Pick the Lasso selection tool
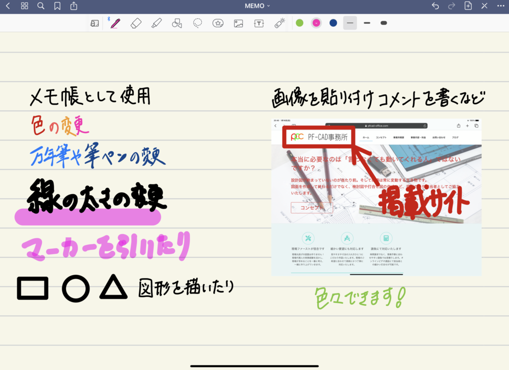This screenshot has height=370, width=509. (197, 23)
